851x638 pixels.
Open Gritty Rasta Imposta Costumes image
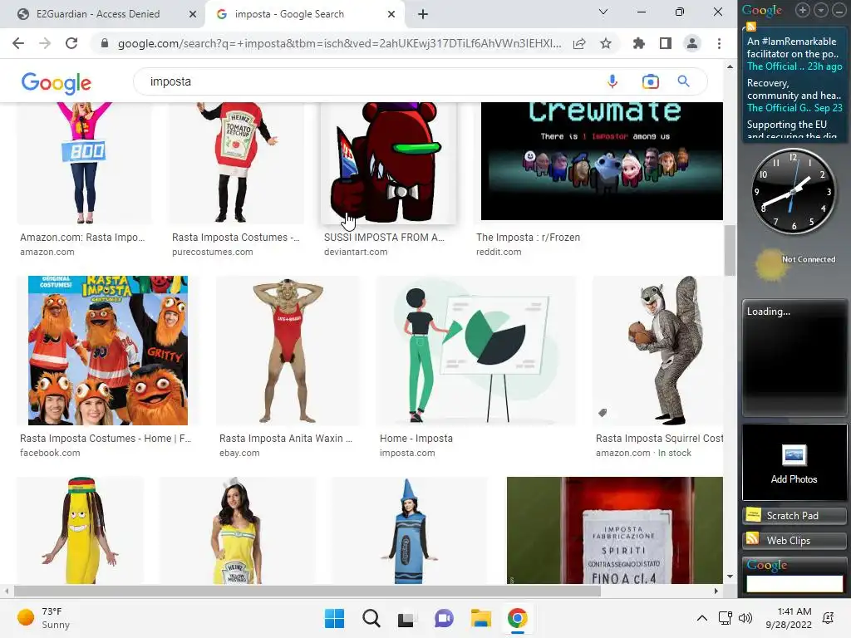(x=108, y=351)
